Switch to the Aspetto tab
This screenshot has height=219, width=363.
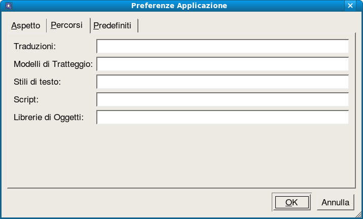(25, 26)
